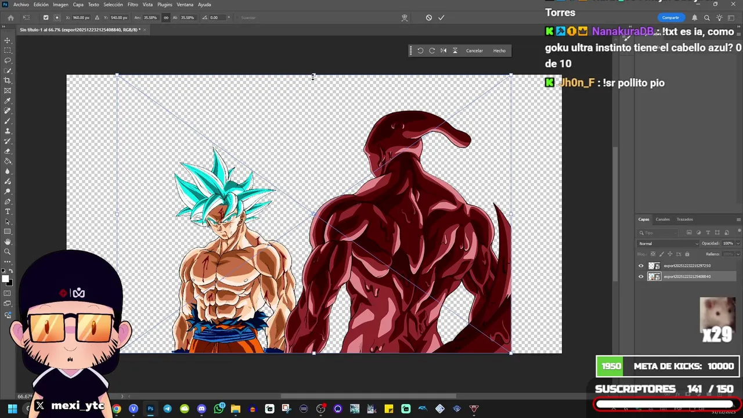743x418 pixels.
Task: Click the Home icon in options bar
Action: tap(10, 17)
